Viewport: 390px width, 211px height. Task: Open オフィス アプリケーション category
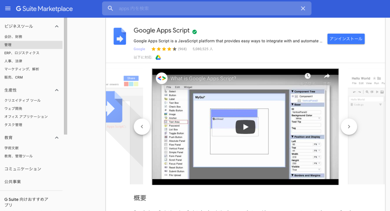pyautogui.click(x=26, y=117)
